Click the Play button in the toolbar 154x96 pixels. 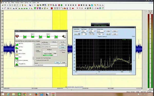(x=84, y=5)
